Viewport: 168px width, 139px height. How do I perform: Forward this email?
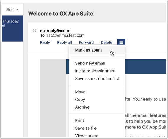tap(86, 42)
